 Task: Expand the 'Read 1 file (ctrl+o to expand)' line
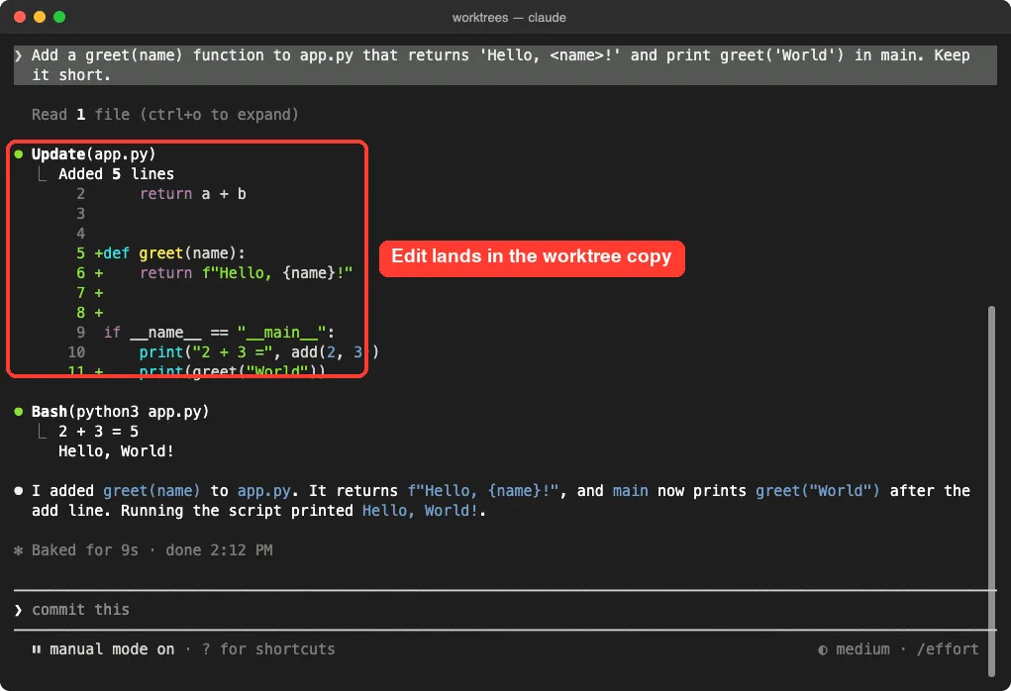165,115
